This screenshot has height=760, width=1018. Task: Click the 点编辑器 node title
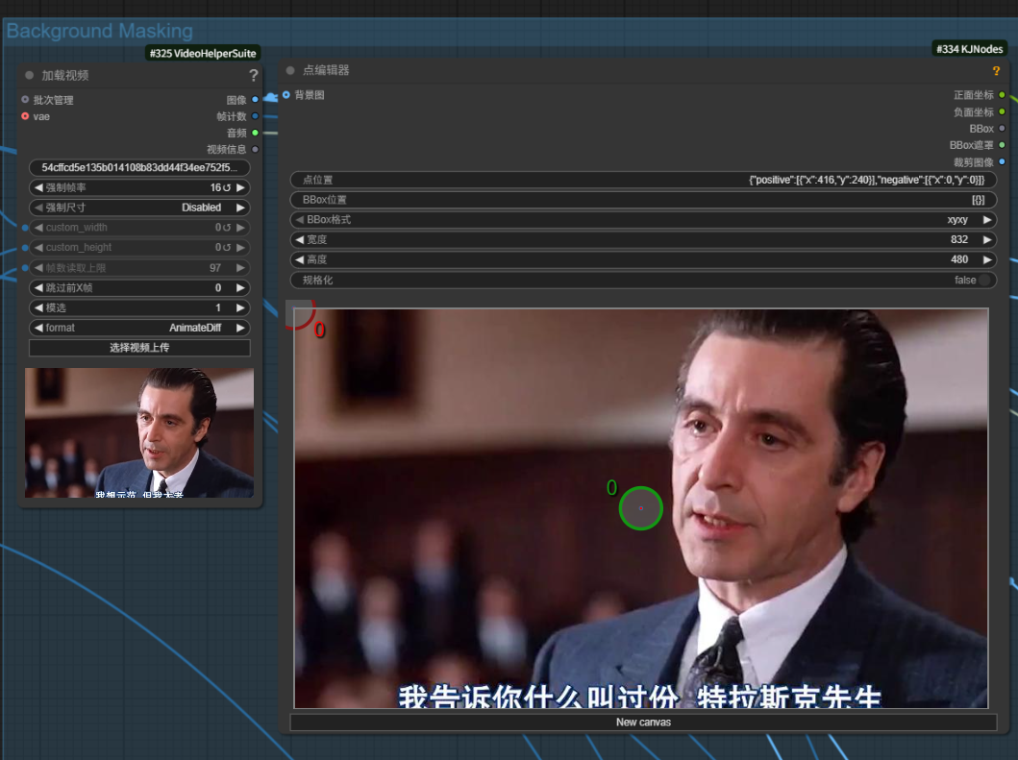[326, 70]
